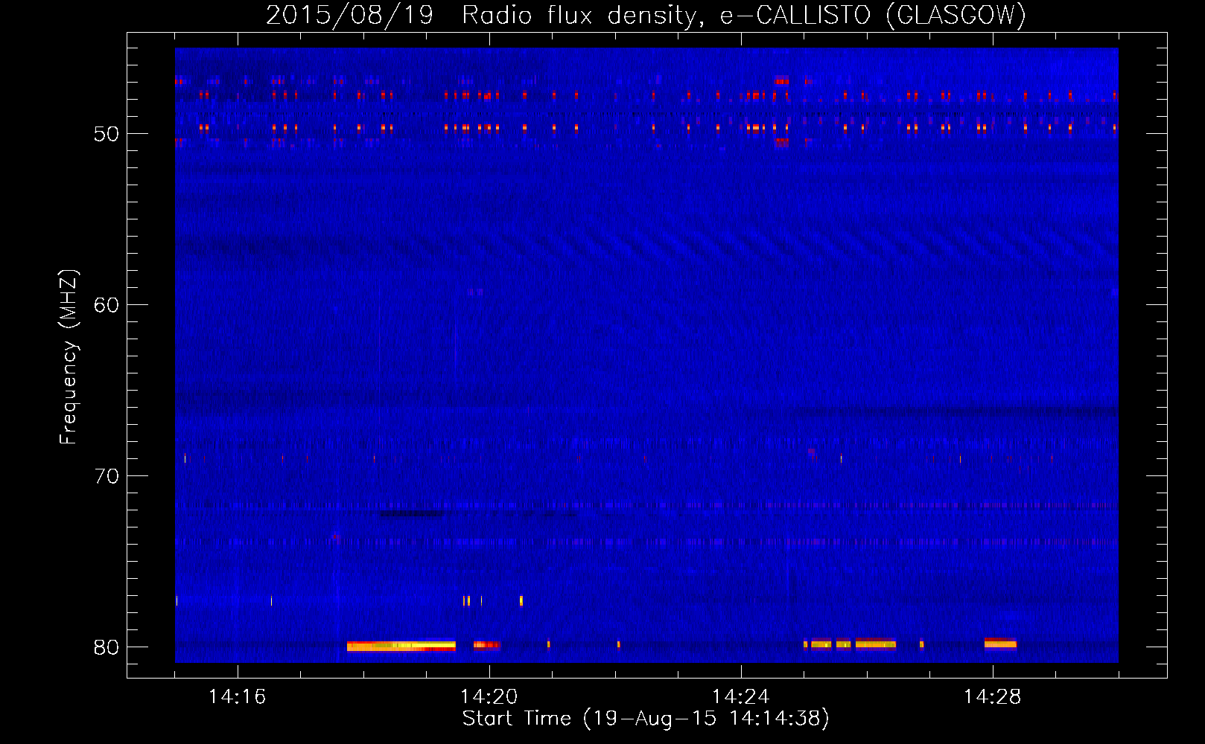Screen dimensions: 1205x744
Task: Click the 70 frequency tick label
Action: pos(106,476)
